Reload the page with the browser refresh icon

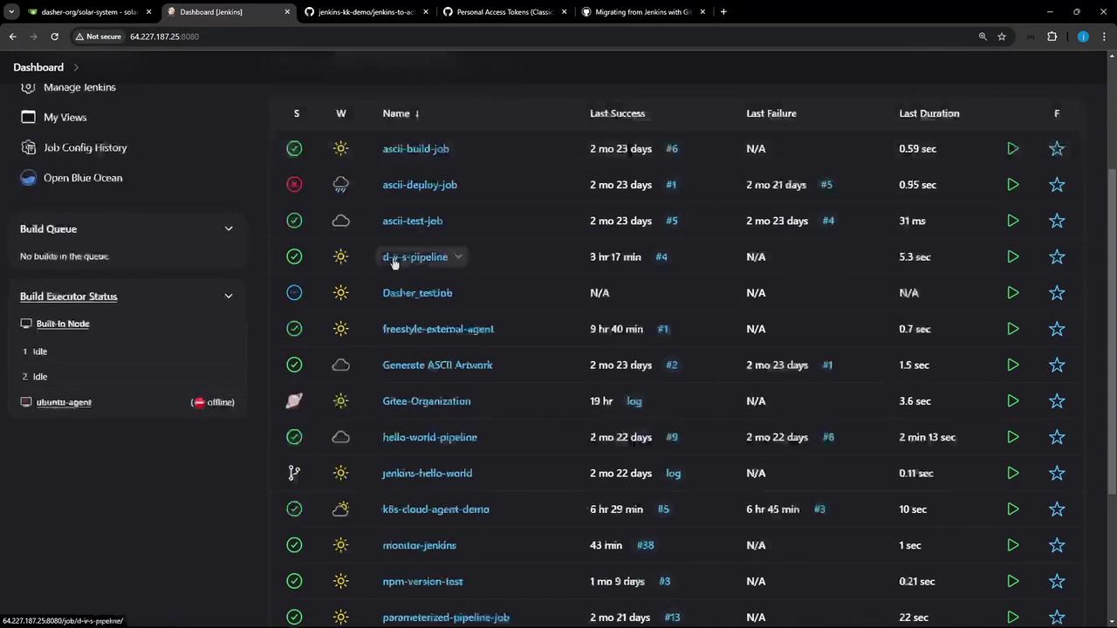click(54, 37)
